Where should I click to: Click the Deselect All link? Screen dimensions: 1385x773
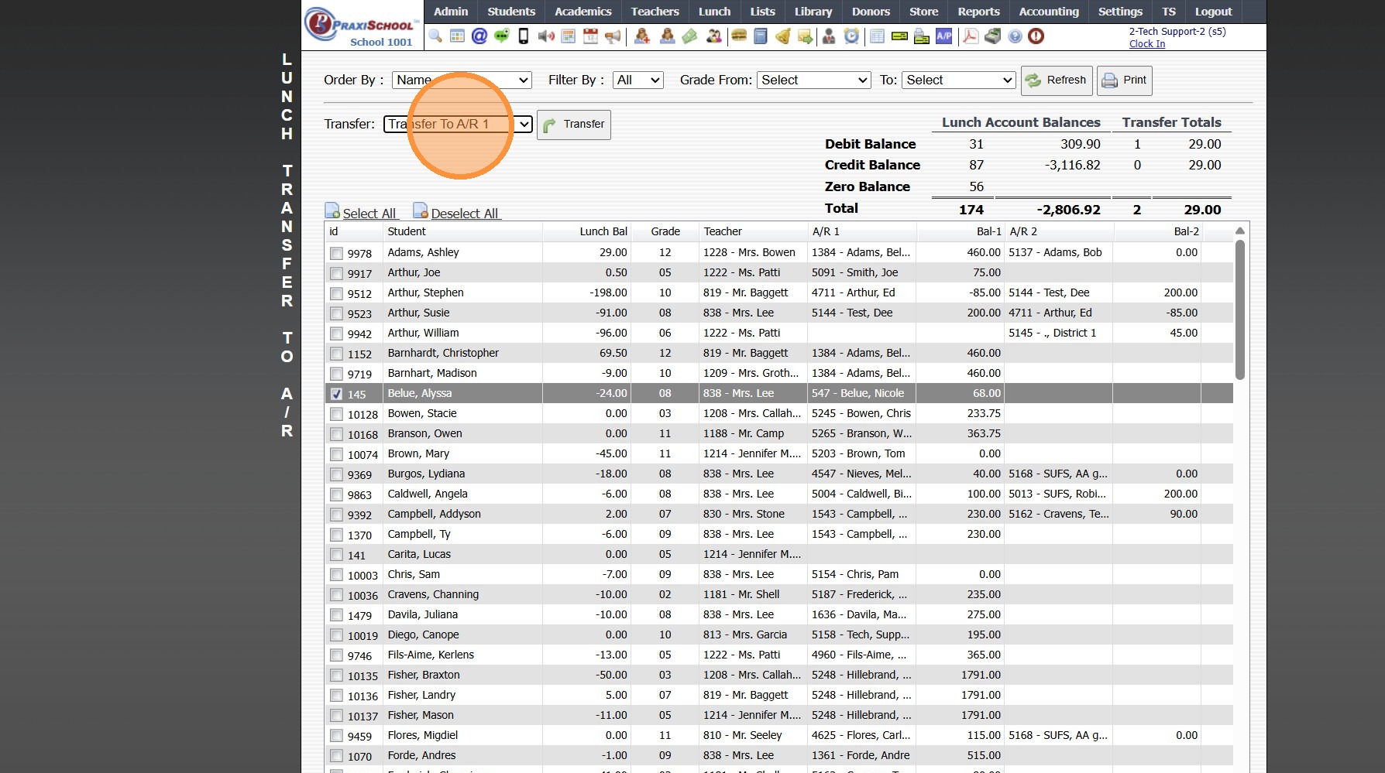point(465,214)
